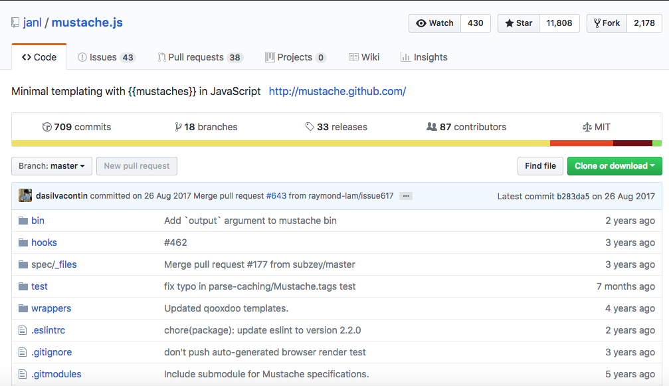Toggle Watch on this repository
Screen dimensions: 669x386
(x=435, y=23)
